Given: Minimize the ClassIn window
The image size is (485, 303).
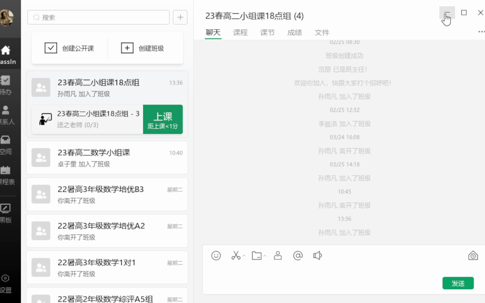Looking at the screenshot, I should [447, 13].
